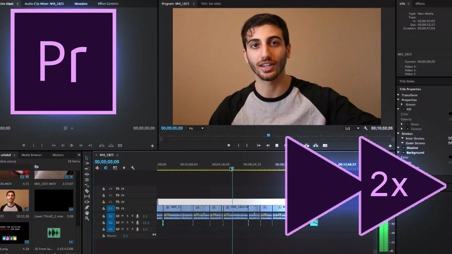
Task: Toggle V2 track output eye visibility
Action: (123, 202)
